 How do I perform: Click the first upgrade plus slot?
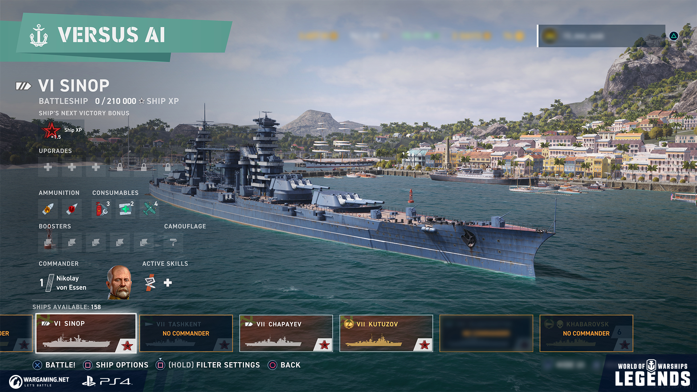pos(48,167)
